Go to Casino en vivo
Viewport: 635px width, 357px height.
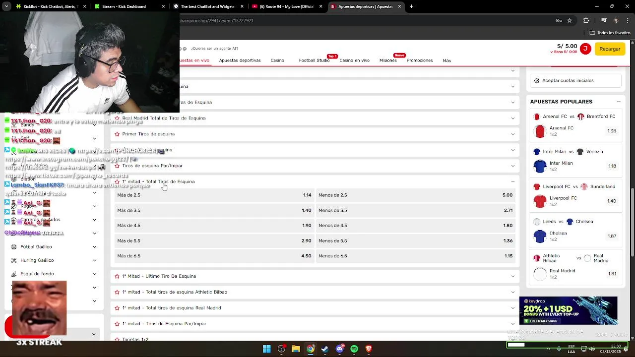[354, 60]
